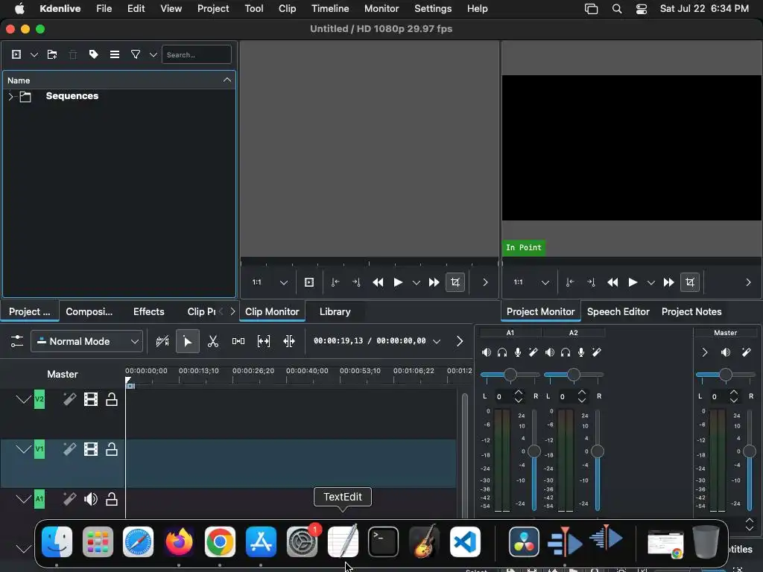Open the bin hamburger options menu
Viewport: 763px width, 572px height.
[x=114, y=54]
